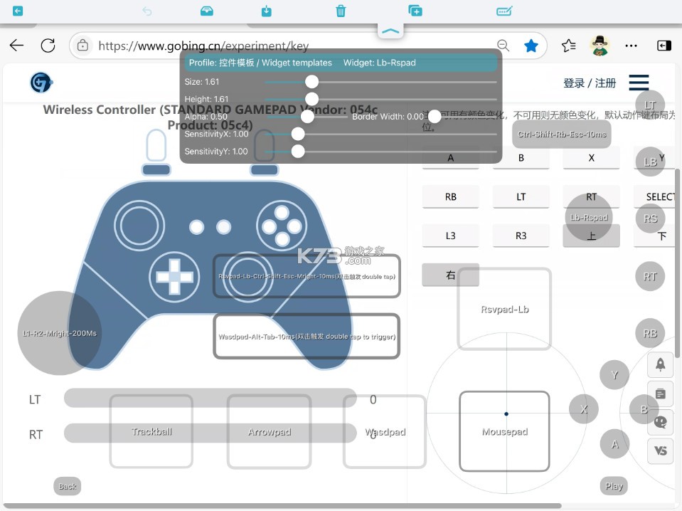Viewport: 682px width, 511px height.
Task: Adjust the Alpha slider handle
Action: pyautogui.click(x=307, y=116)
